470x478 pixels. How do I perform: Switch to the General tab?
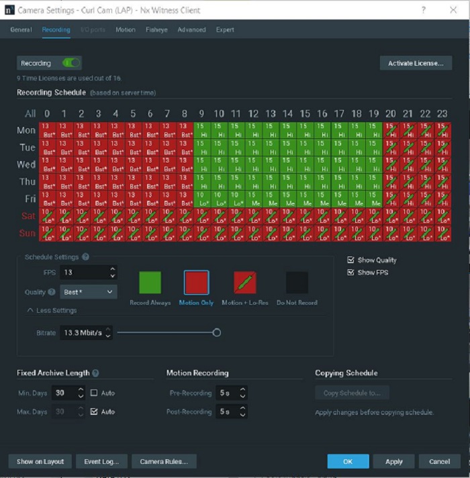click(21, 30)
